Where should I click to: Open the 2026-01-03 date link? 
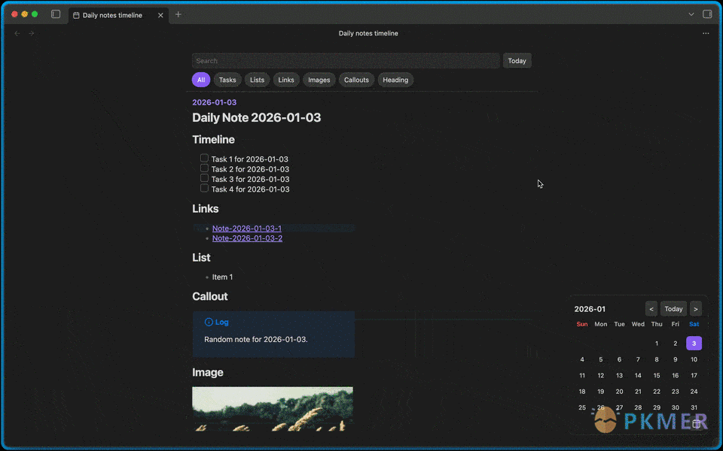pyautogui.click(x=215, y=102)
